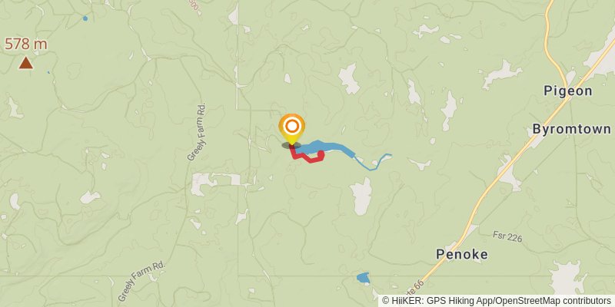
Task: Click the tiny blue pond at top left
Action: (x=85, y=18)
